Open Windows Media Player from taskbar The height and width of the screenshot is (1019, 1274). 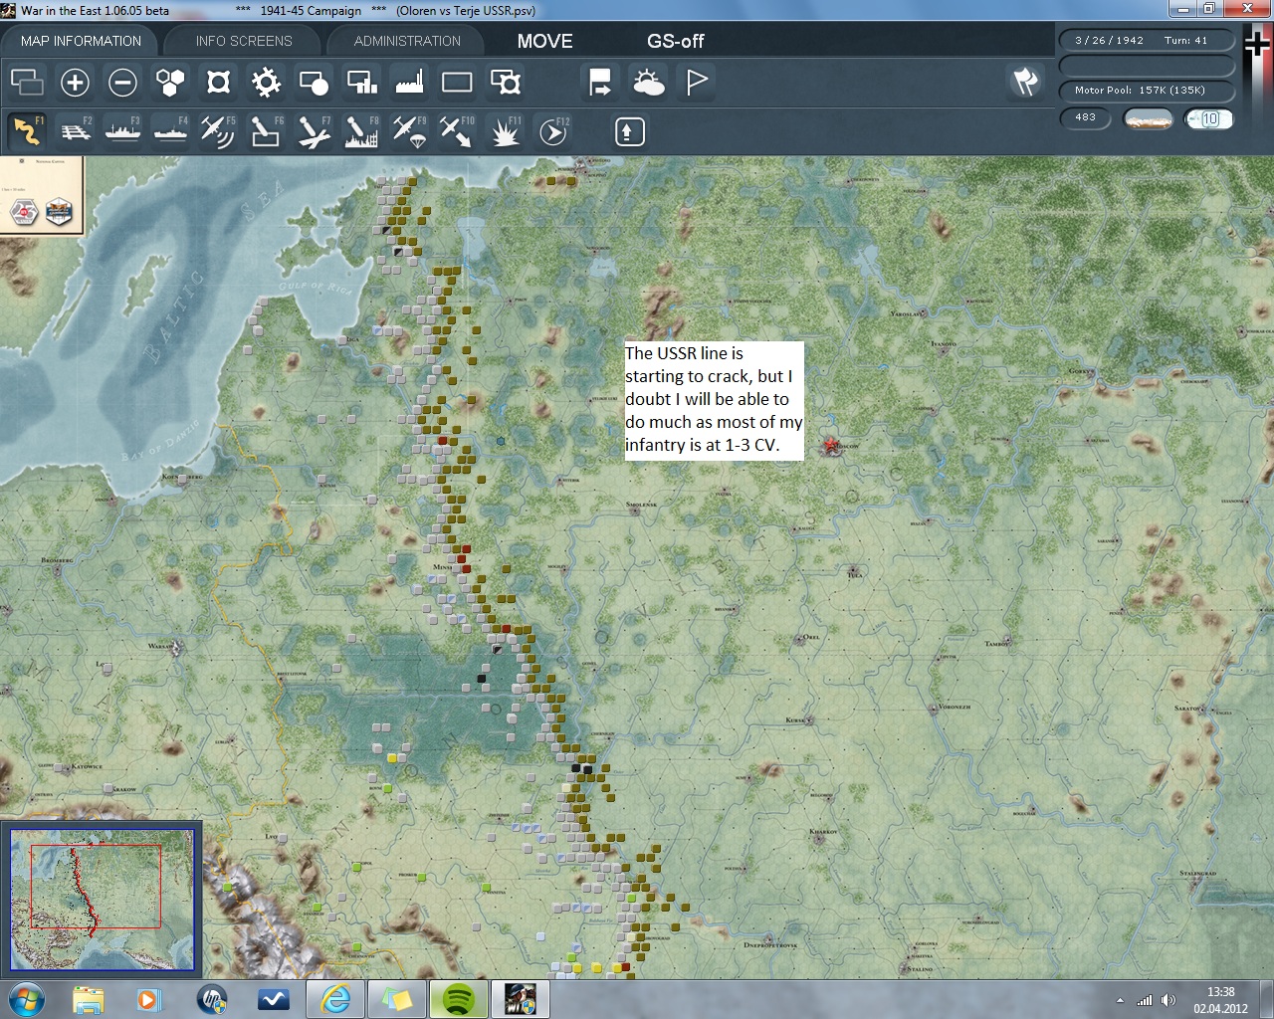coord(148,999)
